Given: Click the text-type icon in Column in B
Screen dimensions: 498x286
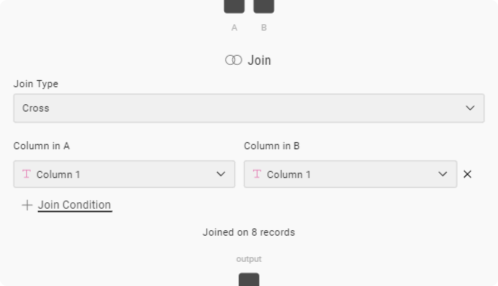Looking at the screenshot, I should click(x=257, y=174).
